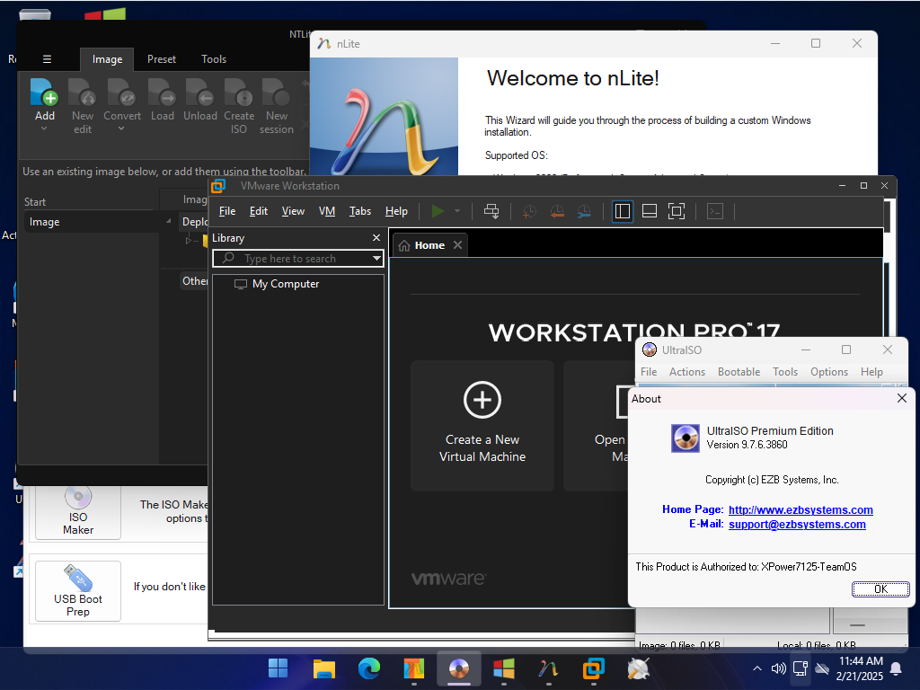Open the Bootable menu in UltraISO

pos(739,372)
